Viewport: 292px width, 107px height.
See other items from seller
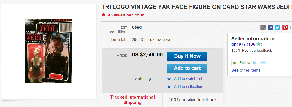246,70
